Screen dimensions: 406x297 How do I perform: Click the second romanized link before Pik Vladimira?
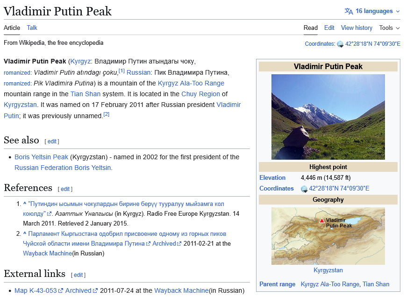[17, 84]
